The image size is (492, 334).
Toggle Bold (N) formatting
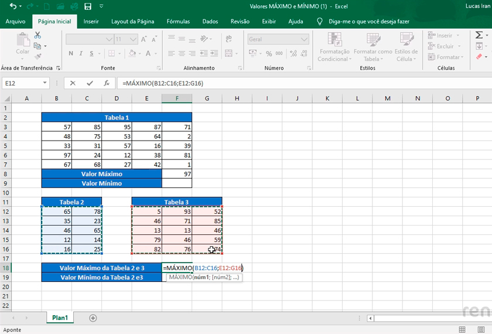[71, 53]
